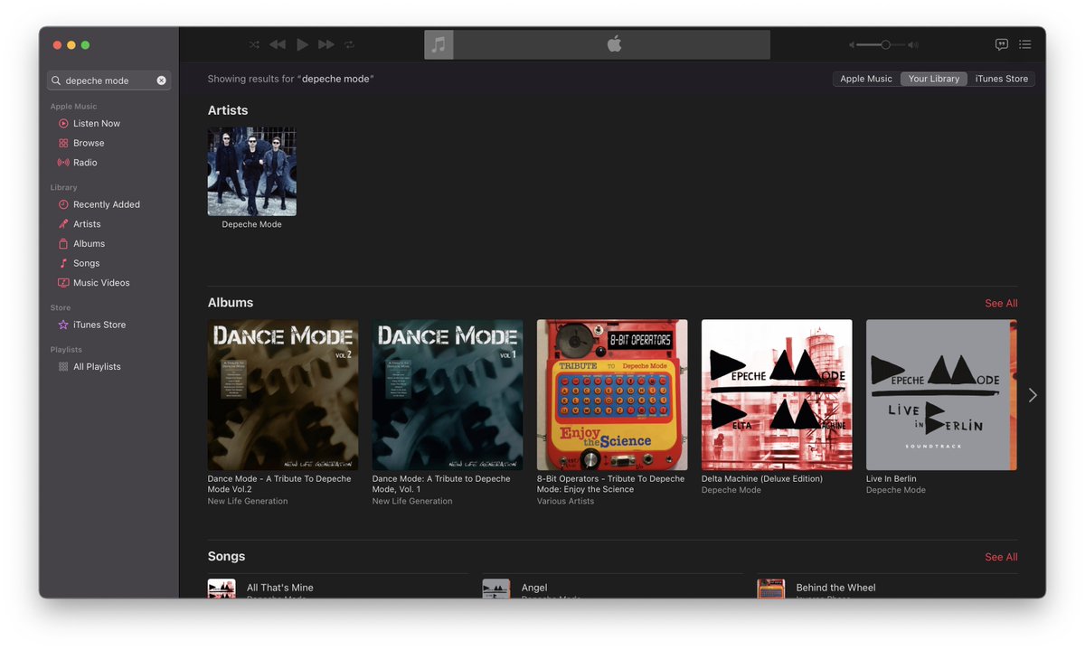See All songs

click(x=1001, y=558)
